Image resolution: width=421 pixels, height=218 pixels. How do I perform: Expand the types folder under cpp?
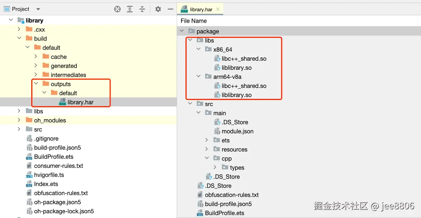coord(215,167)
